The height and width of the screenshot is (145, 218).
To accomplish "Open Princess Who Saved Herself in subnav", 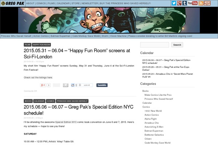I will pyautogui.click(x=16, y=36).
